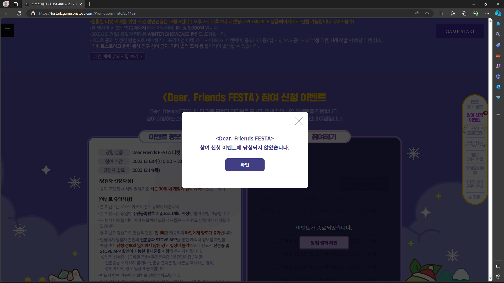Open the Copilot sidebar icon
Screen dimensions: 504x283
[498, 13]
